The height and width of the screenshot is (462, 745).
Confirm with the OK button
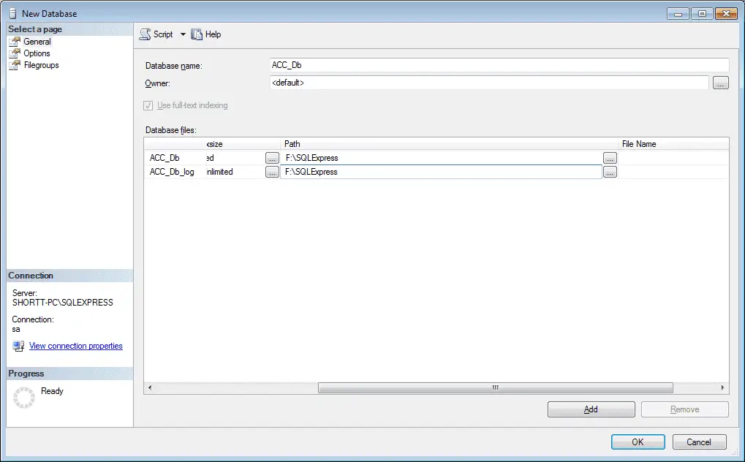click(638, 442)
